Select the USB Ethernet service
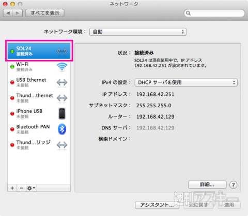The height and width of the screenshot is (216, 248). [39, 82]
